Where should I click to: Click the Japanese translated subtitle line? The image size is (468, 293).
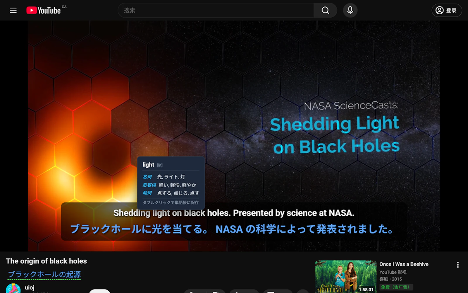tap(232, 229)
